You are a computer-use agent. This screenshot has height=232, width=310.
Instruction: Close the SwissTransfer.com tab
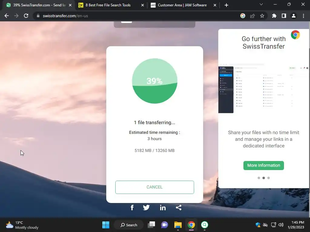coord(70,5)
